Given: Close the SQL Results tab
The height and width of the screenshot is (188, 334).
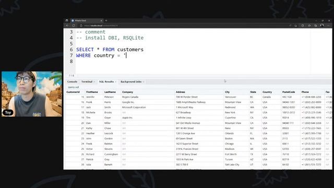Looking at the screenshot, I should [116, 82].
